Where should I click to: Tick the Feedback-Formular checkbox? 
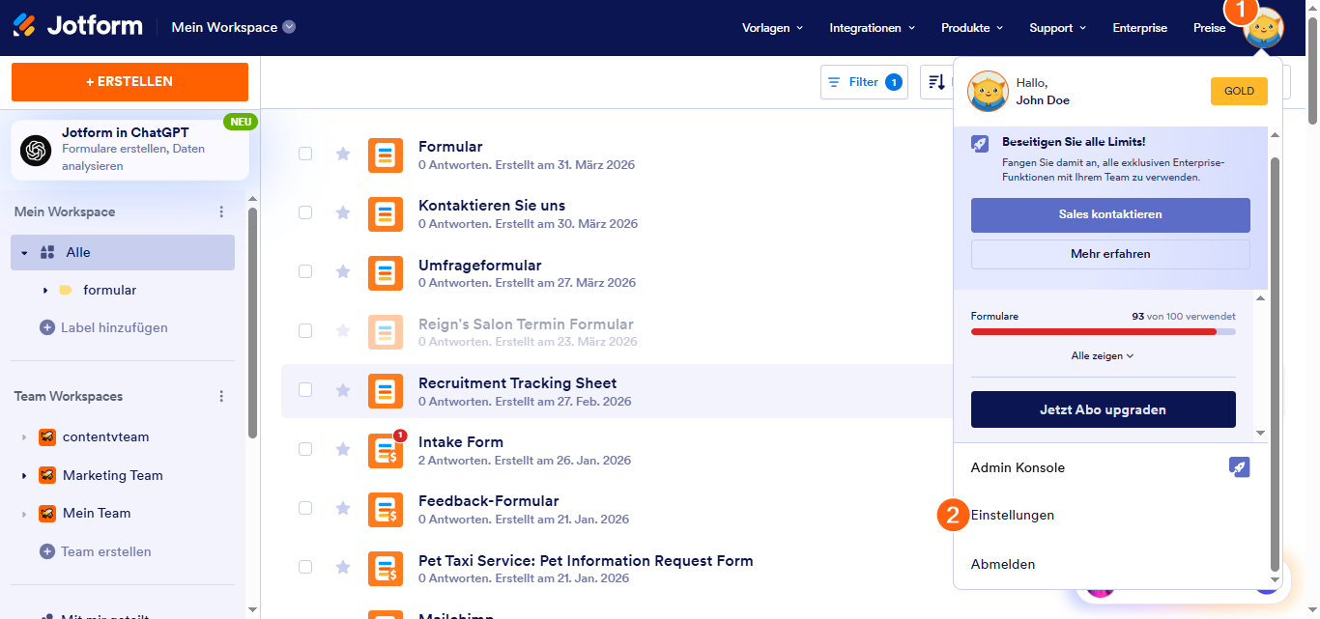(305, 508)
